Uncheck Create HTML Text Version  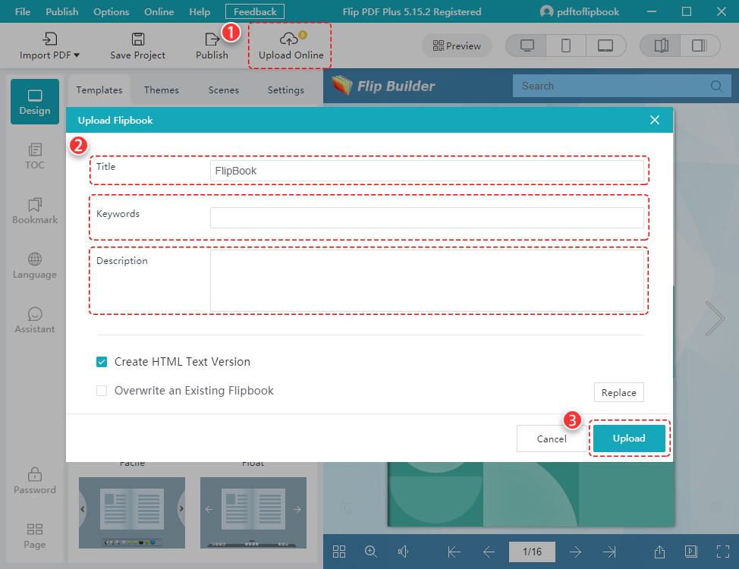pyautogui.click(x=102, y=362)
